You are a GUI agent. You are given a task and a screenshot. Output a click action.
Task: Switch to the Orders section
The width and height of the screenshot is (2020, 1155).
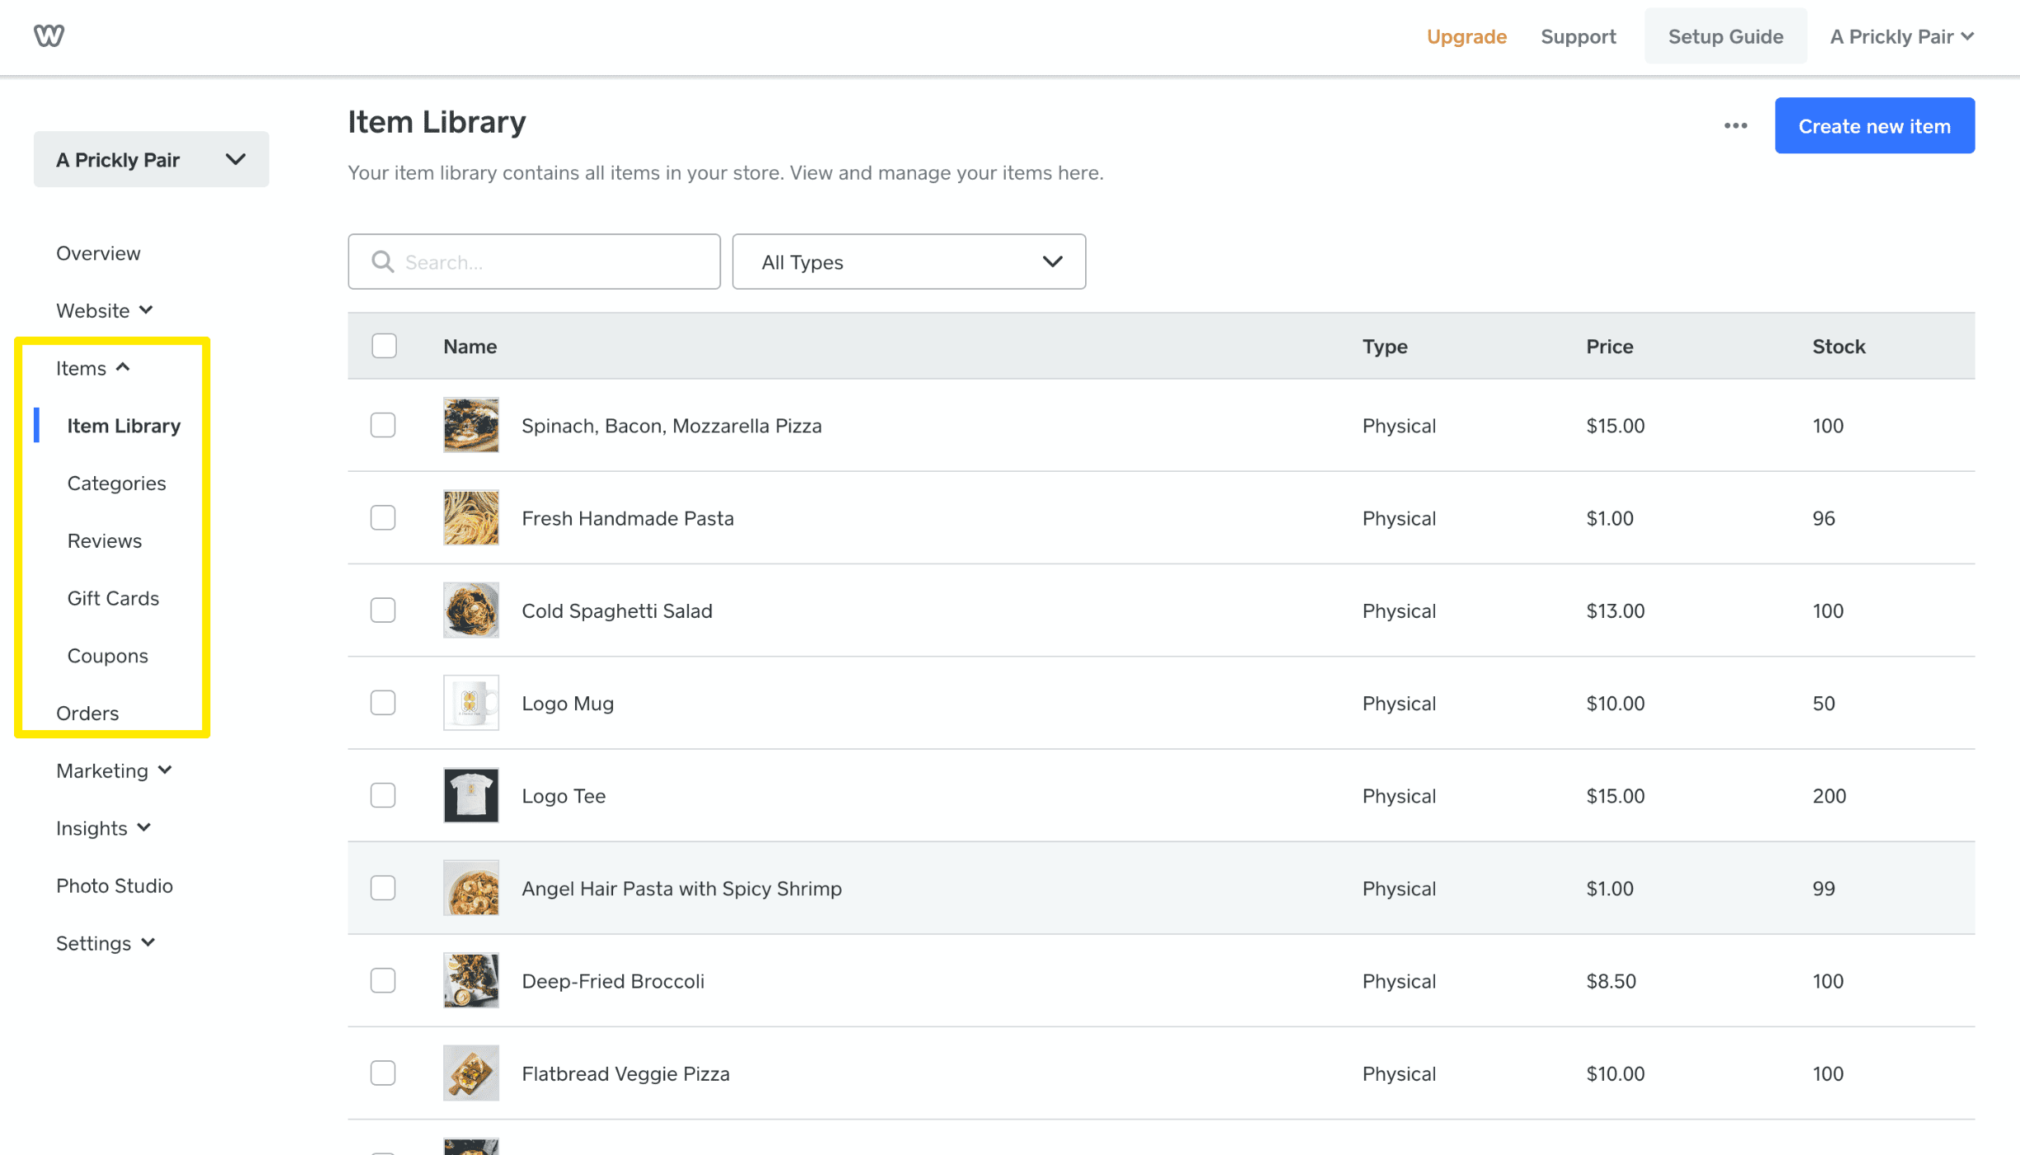pos(87,712)
